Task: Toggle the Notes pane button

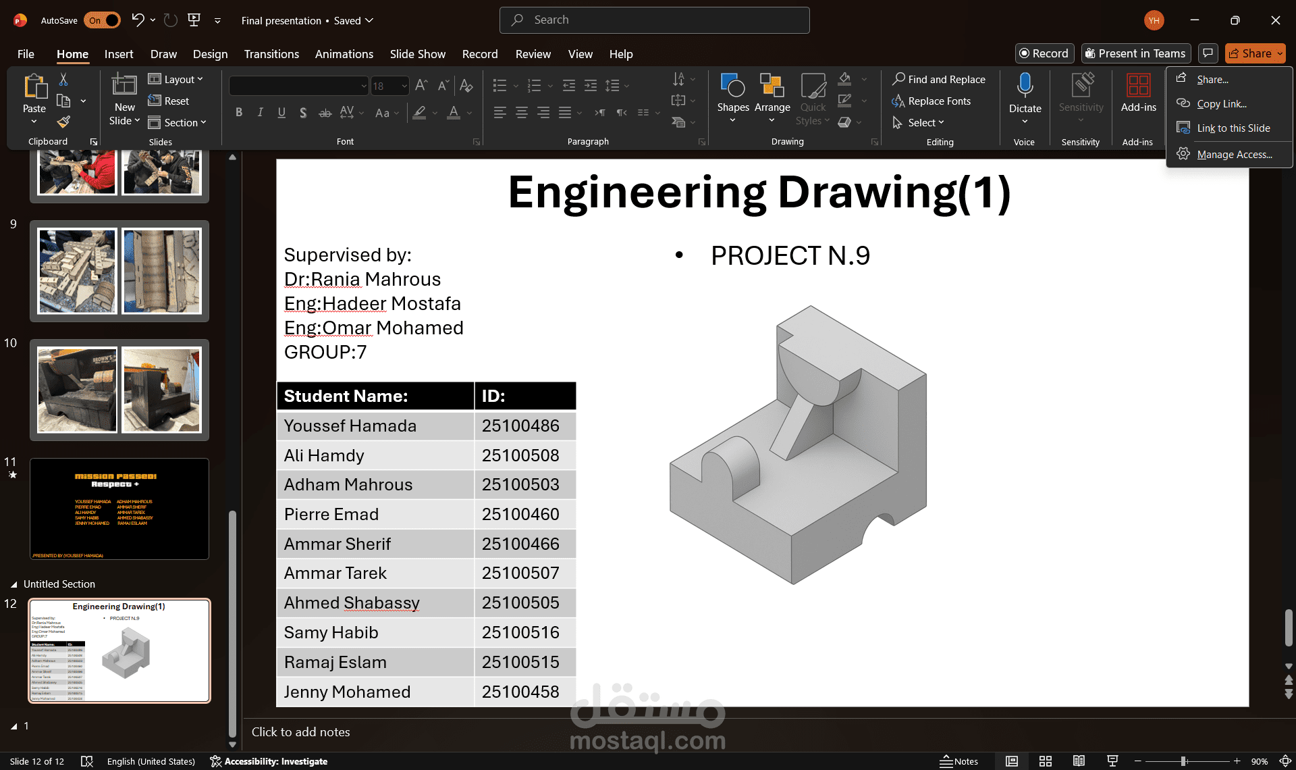Action: pos(959,761)
